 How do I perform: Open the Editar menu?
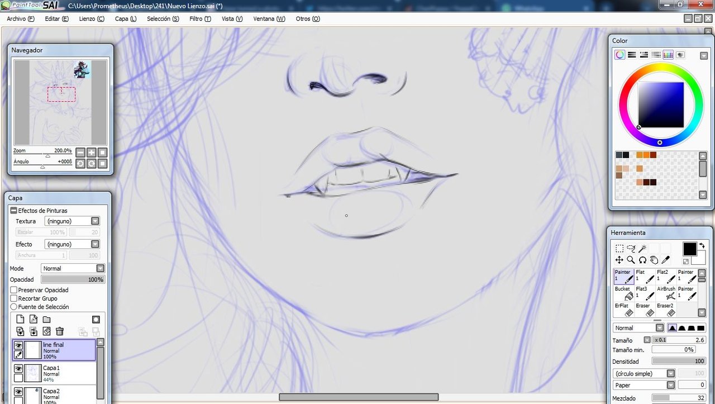click(x=56, y=18)
